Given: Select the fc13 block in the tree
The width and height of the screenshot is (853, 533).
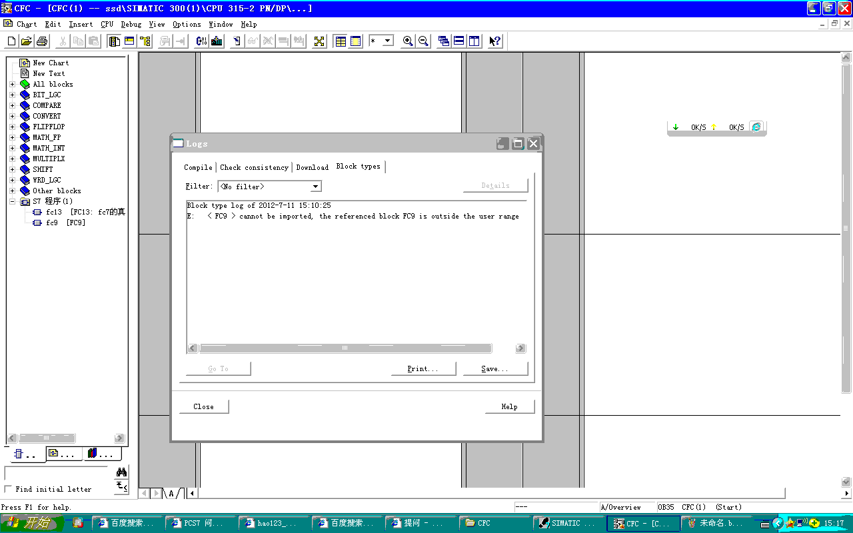Looking at the screenshot, I should (x=79, y=212).
